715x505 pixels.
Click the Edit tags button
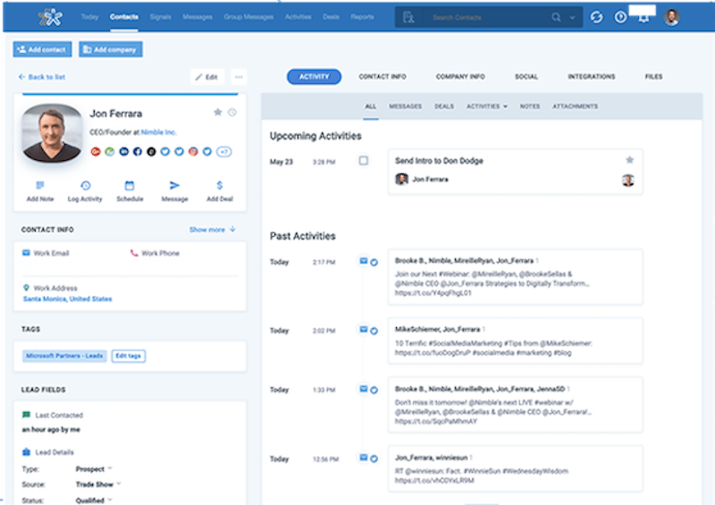click(128, 356)
